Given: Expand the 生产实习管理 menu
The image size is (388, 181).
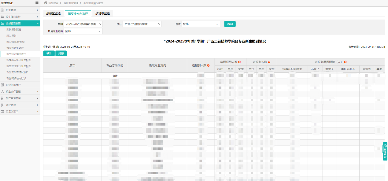Looking at the screenshot, I should click(x=37, y=98).
